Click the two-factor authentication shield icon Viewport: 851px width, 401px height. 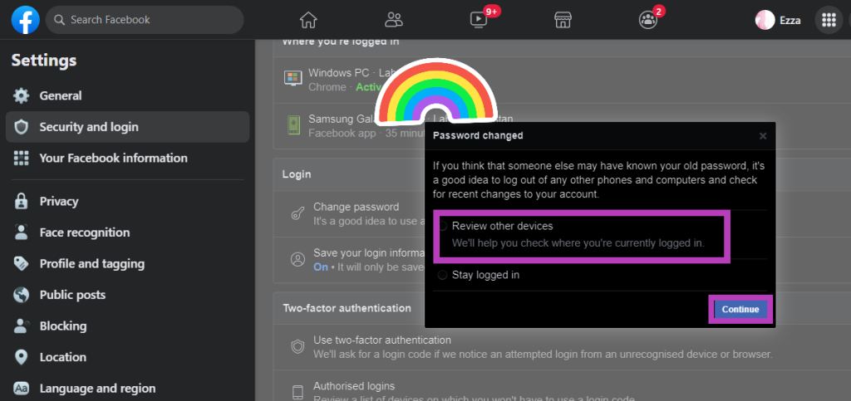tap(298, 347)
